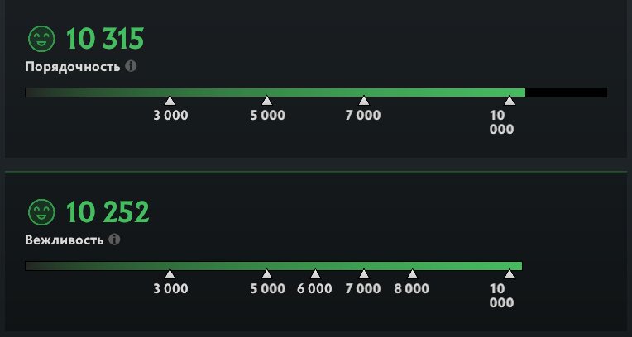Image resolution: width=632 pixels, height=337 pixels.
Task: Click the black unfilled end of Порядочность bar
Action: point(566,93)
